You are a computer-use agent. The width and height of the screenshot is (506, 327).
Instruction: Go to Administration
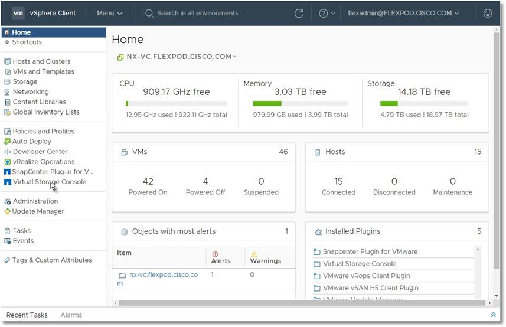click(x=35, y=201)
